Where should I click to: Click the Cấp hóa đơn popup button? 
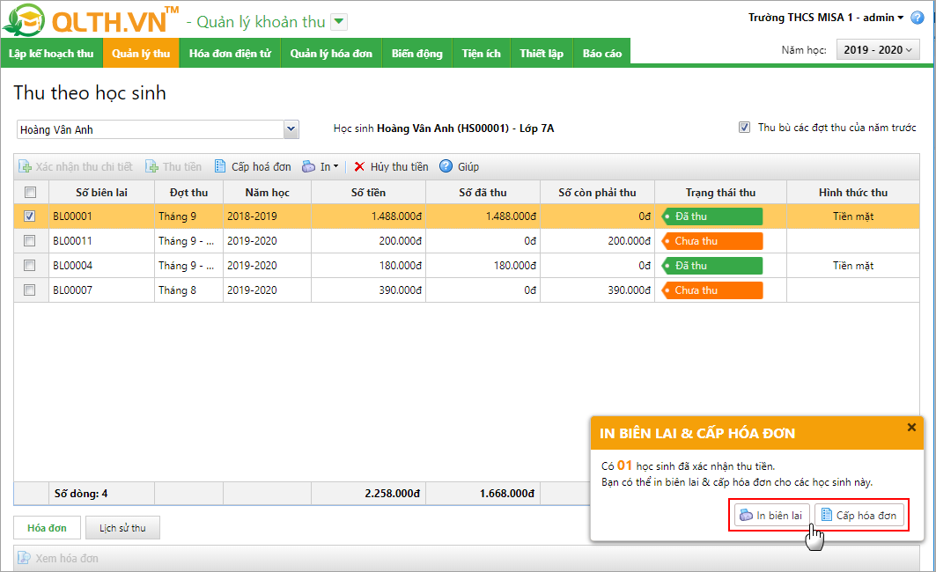point(859,516)
